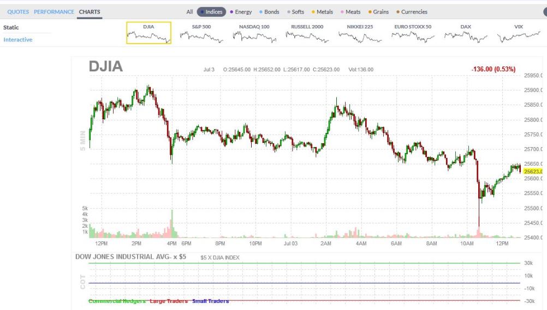Select the EURO STOXX 50 mini chart

click(x=413, y=33)
